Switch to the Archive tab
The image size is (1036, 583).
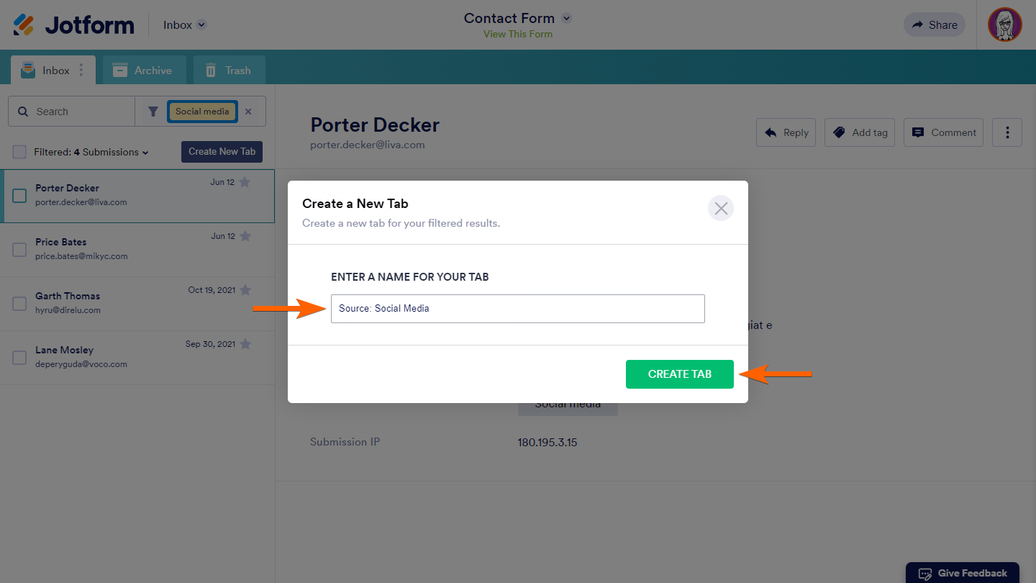(144, 71)
